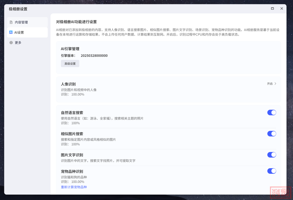Open the 更多 sidebar section
The image size is (293, 200).
(x=27, y=43)
